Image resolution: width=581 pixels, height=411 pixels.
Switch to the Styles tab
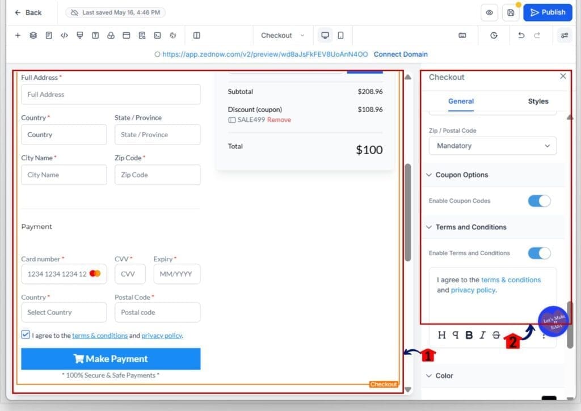pyautogui.click(x=537, y=101)
